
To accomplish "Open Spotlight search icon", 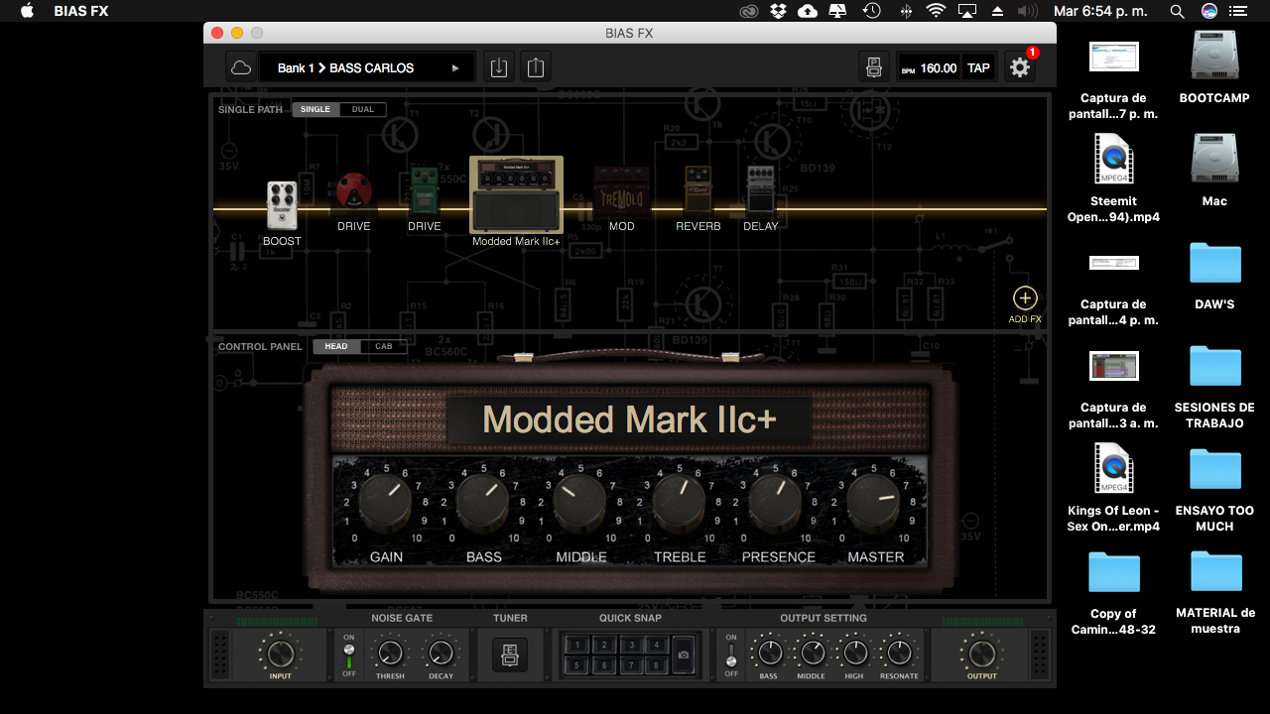I will [x=1177, y=11].
